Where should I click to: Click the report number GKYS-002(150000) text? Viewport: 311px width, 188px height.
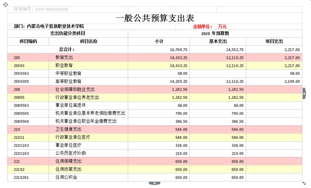coord(41,9)
